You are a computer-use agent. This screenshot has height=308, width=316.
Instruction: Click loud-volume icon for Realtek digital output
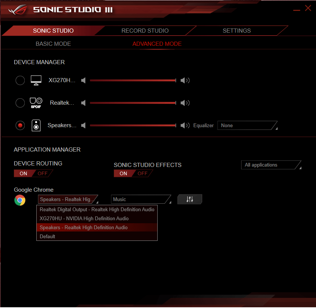coord(185,103)
